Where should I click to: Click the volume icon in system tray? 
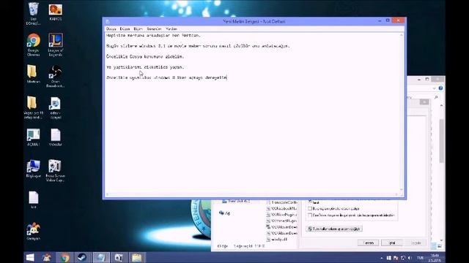[410, 258]
